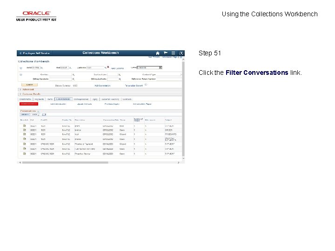Screen dimensions: 335x251
Task: Open details icon for Proactive Review row
Action: [x=25, y=153]
